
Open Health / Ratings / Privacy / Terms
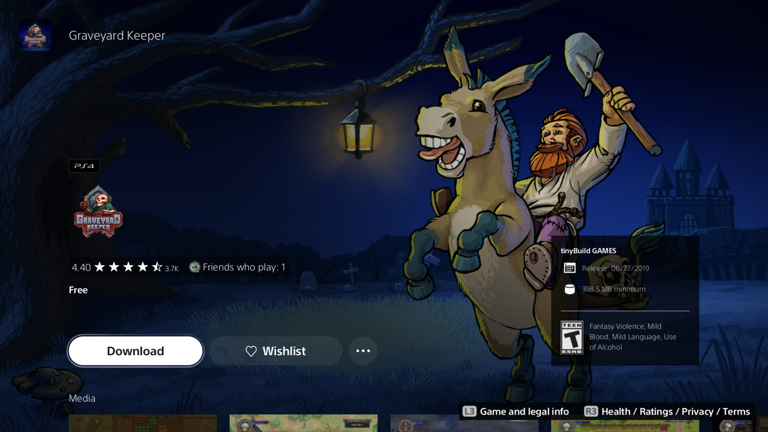pos(676,412)
